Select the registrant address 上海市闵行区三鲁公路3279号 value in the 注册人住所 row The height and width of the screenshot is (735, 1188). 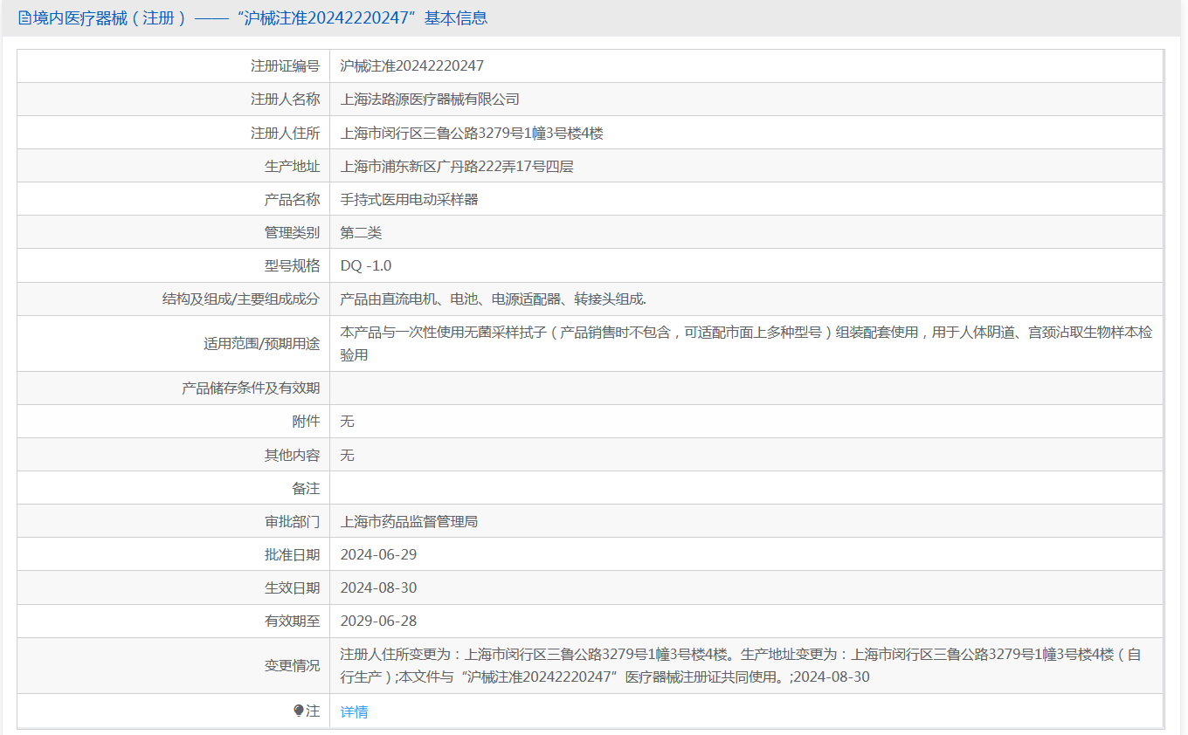click(472, 133)
